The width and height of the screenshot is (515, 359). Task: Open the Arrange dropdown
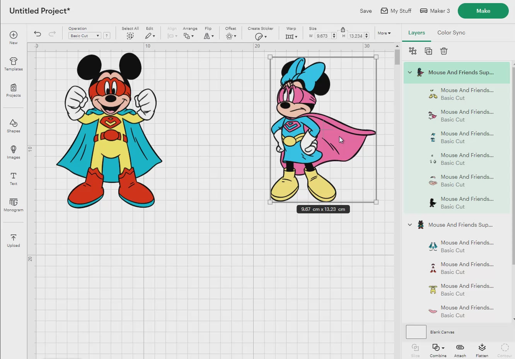coord(189,36)
